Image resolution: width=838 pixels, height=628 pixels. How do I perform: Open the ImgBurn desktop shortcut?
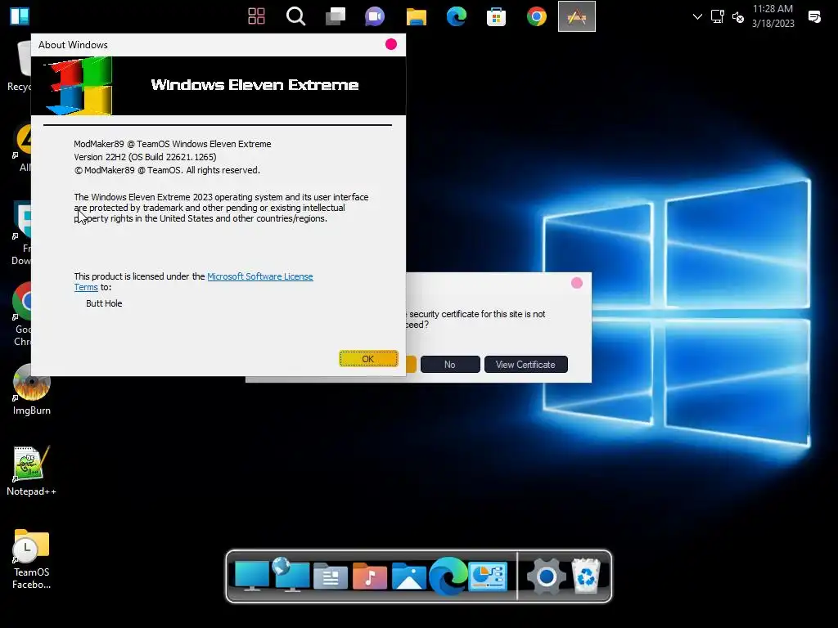click(x=32, y=390)
